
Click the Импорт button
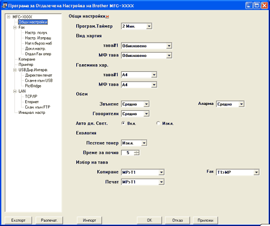point(89,220)
